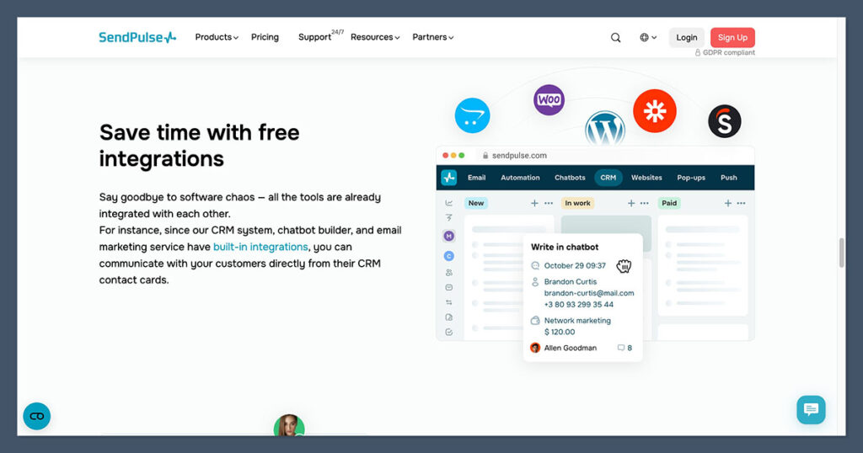Click the Sign Up button

pos(732,37)
